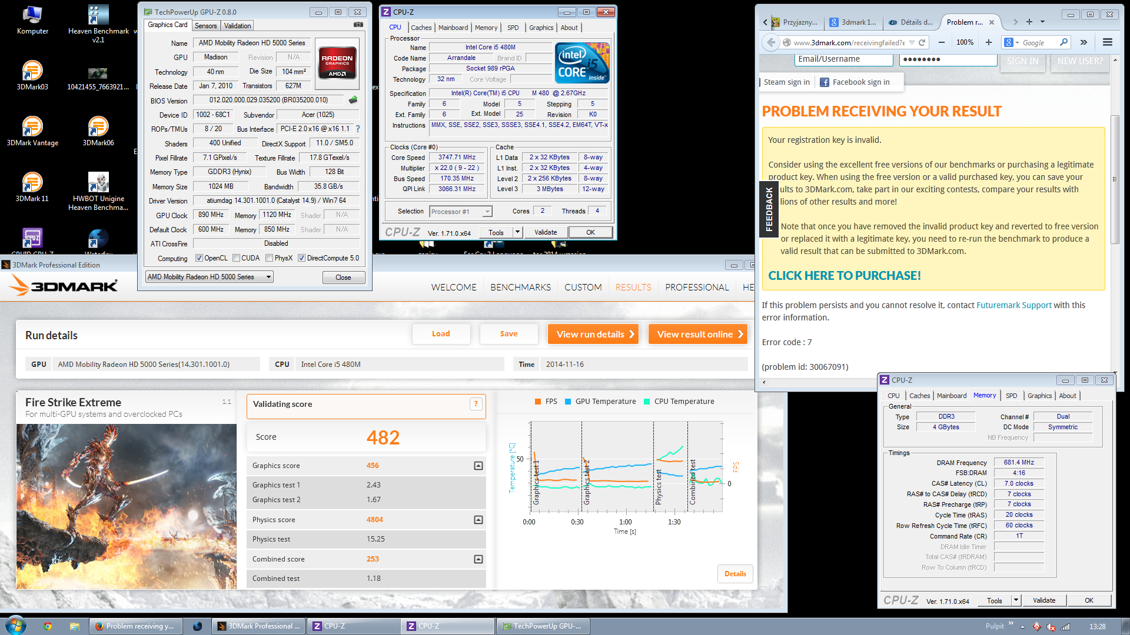This screenshot has height=635, width=1130.
Task: Click the Close button in GPU-Z
Action: pyautogui.click(x=343, y=278)
